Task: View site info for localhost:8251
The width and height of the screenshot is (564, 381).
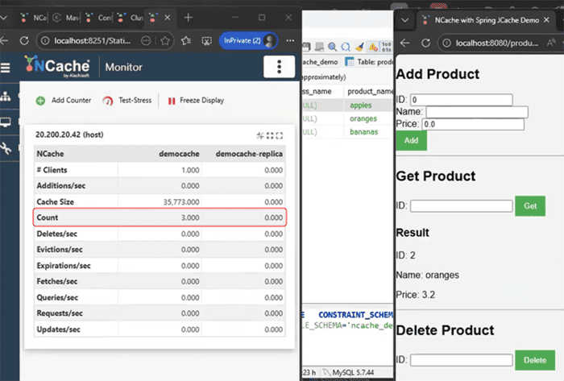Action: coord(45,41)
